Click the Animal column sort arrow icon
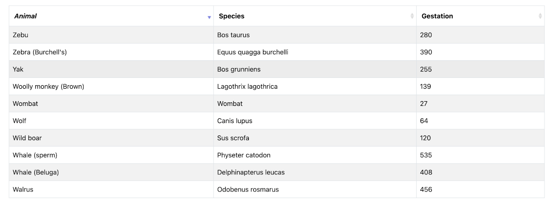 209,17
